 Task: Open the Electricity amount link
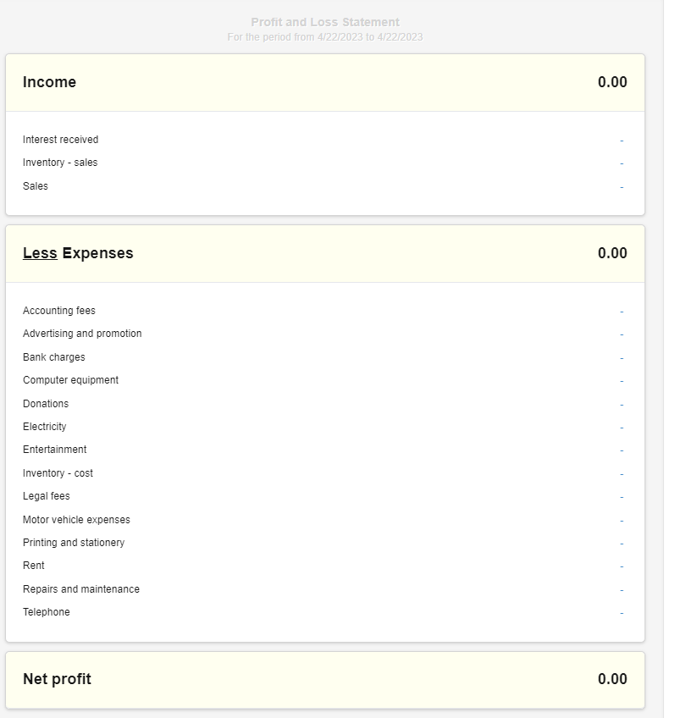[x=622, y=428]
